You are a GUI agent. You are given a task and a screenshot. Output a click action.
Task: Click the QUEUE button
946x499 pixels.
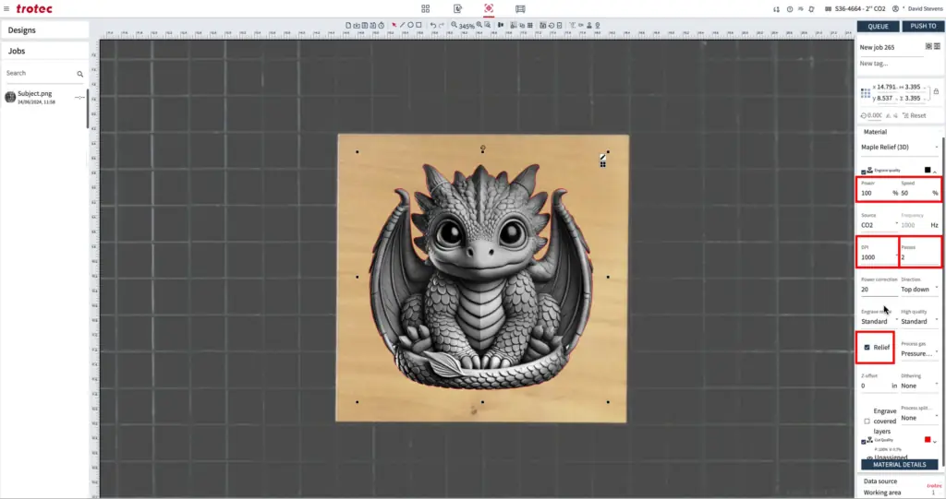pyautogui.click(x=878, y=27)
